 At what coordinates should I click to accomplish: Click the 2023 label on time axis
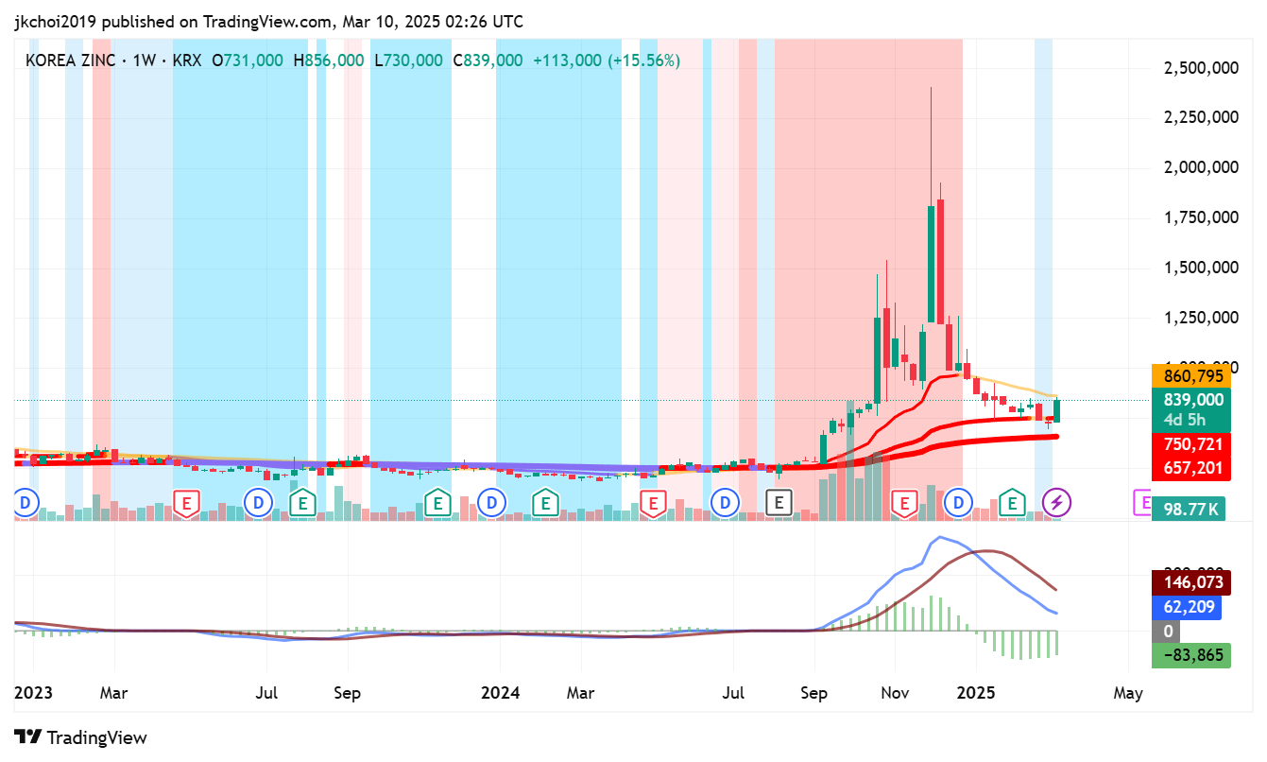(x=33, y=693)
